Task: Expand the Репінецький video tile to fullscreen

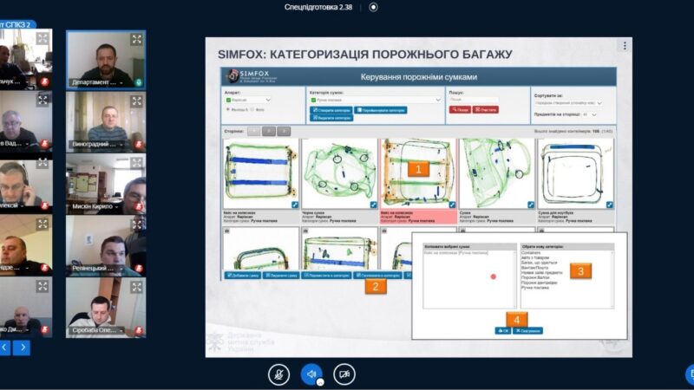Action: pos(137,225)
